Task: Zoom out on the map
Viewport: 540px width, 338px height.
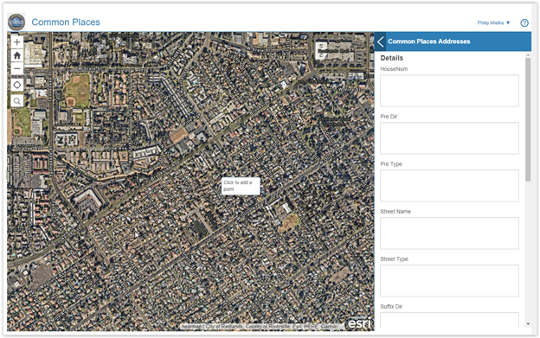Action: pyautogui.click(x=17, y=68)
